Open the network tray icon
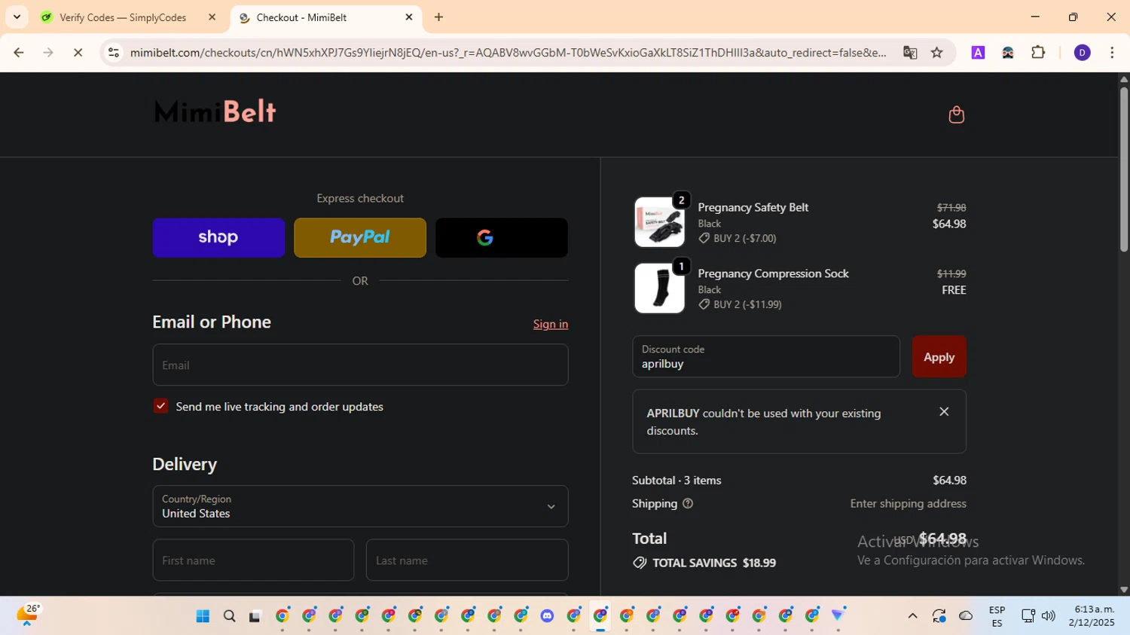This screenshot has height=635, width=1130. (1028, 616)
